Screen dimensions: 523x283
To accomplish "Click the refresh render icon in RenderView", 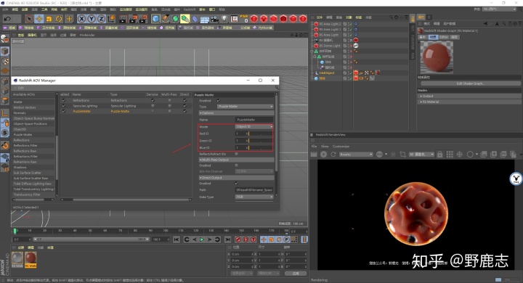I will click(x=333, y=155).
